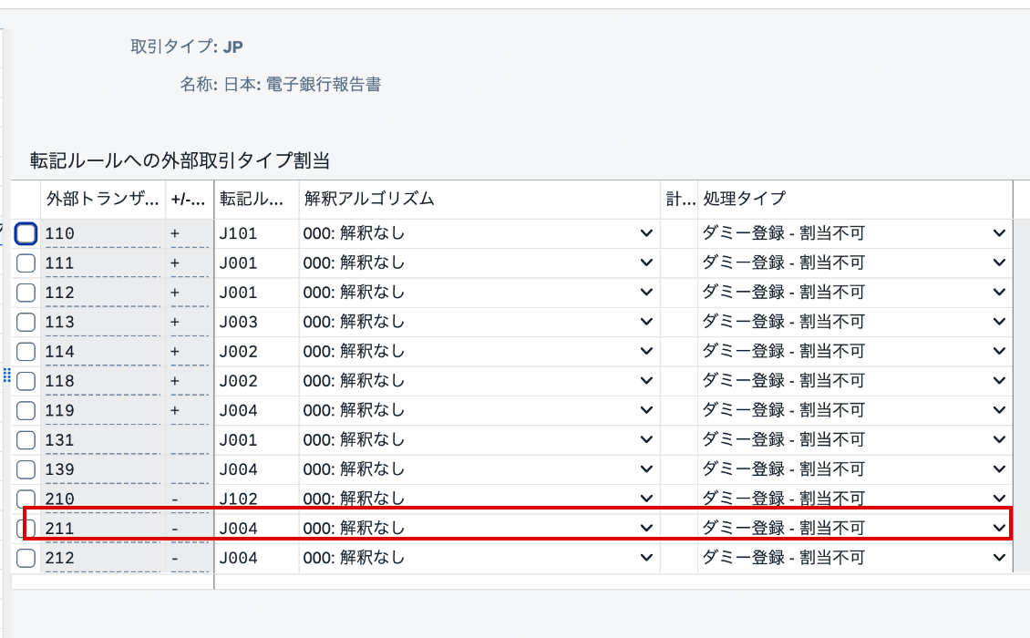Open 処理タイプ dropdown for row 212
Image resolution: width=1030 pixels, height=638 pixels.
coord(999,558)
